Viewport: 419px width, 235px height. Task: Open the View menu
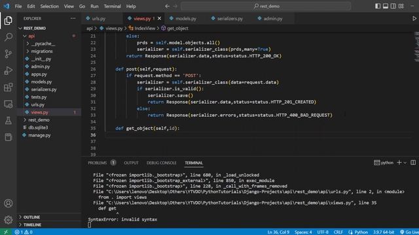pyautogui.click(x=69, y=6)
